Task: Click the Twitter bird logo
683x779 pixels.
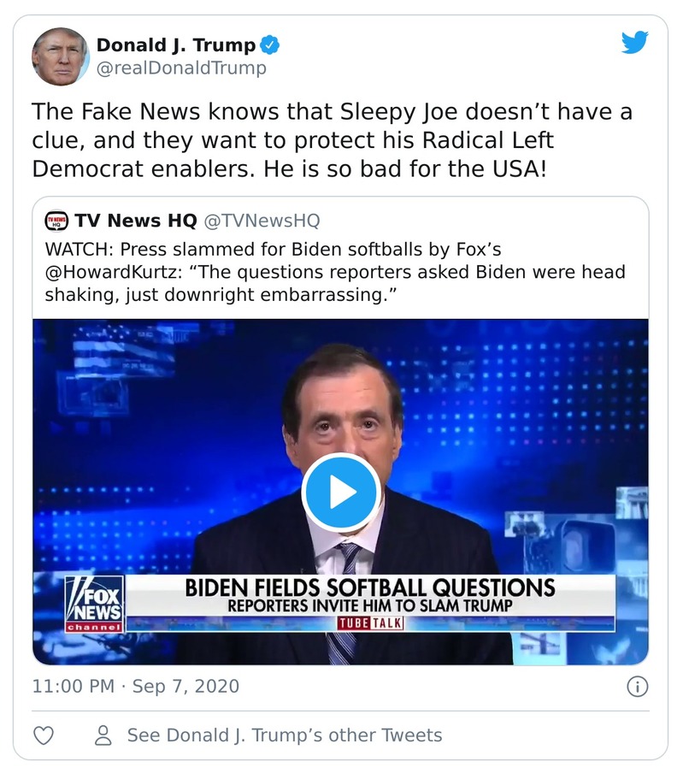Action: click(x=634, y=43)
